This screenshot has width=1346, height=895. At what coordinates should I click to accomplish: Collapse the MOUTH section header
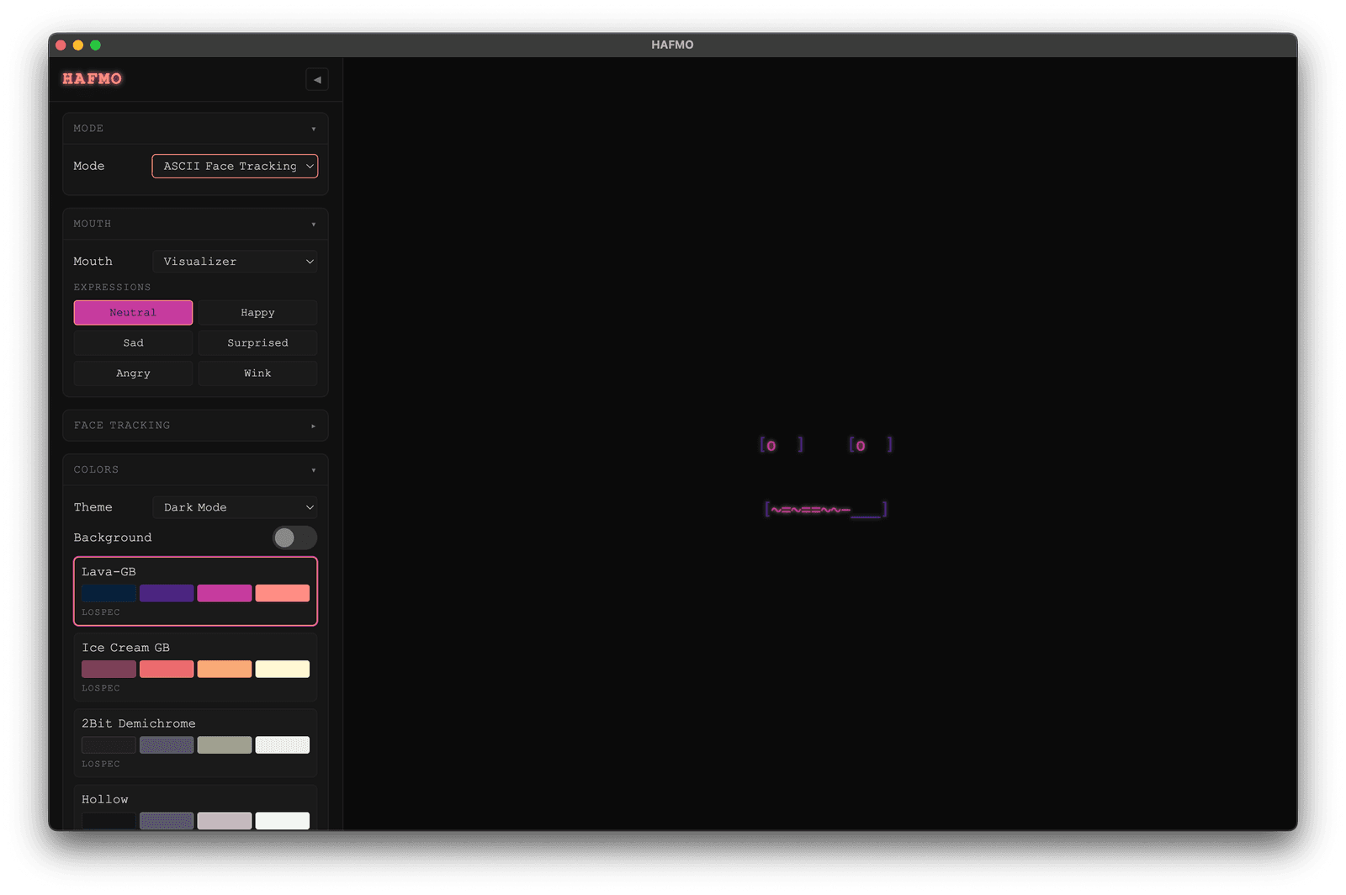point(195,224)
